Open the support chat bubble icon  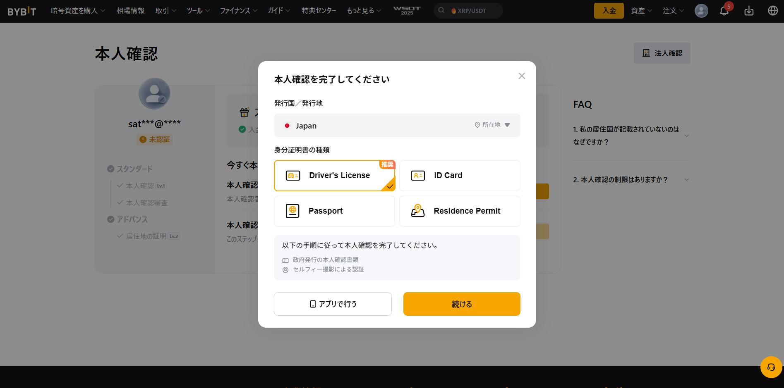[x=771, y=367]
